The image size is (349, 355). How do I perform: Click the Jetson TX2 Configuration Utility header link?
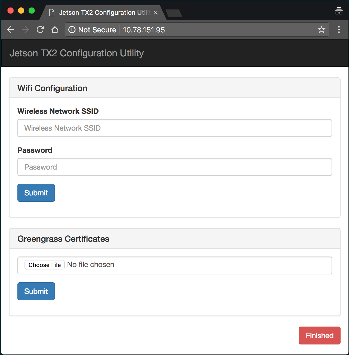[x=77, y=53]
